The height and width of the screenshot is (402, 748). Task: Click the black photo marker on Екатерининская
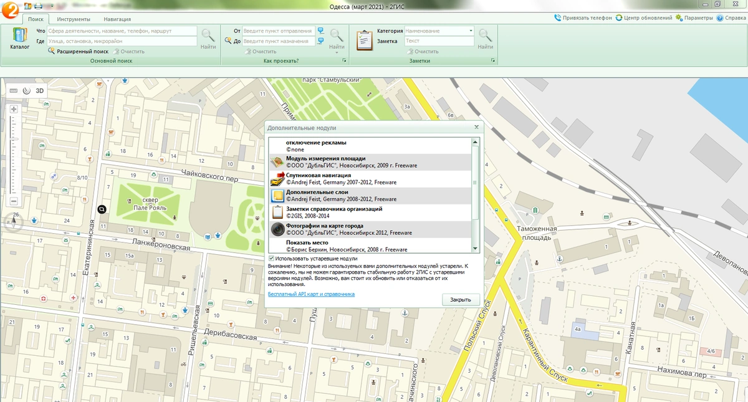pos(102,211)
